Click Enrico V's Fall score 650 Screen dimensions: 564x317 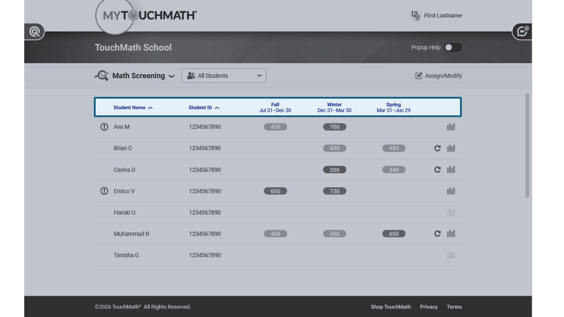tap(275, 191)
